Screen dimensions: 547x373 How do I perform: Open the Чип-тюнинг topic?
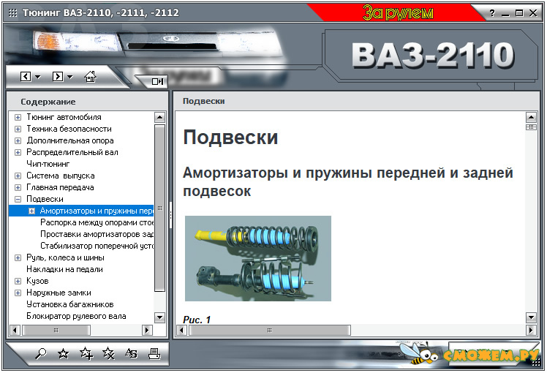[48, 164]
